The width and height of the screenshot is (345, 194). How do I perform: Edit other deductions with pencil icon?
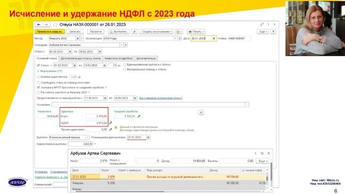pos(111,129)
